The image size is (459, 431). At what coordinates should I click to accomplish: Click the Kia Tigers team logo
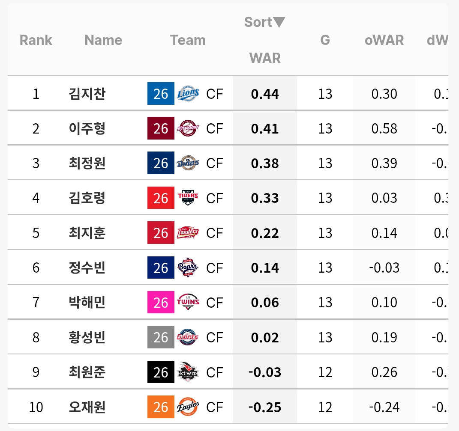click(x=188, y=198)
